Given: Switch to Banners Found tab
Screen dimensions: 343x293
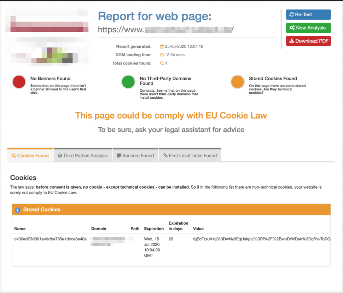Looking at the screenshot, I should (x=135, y=155).
